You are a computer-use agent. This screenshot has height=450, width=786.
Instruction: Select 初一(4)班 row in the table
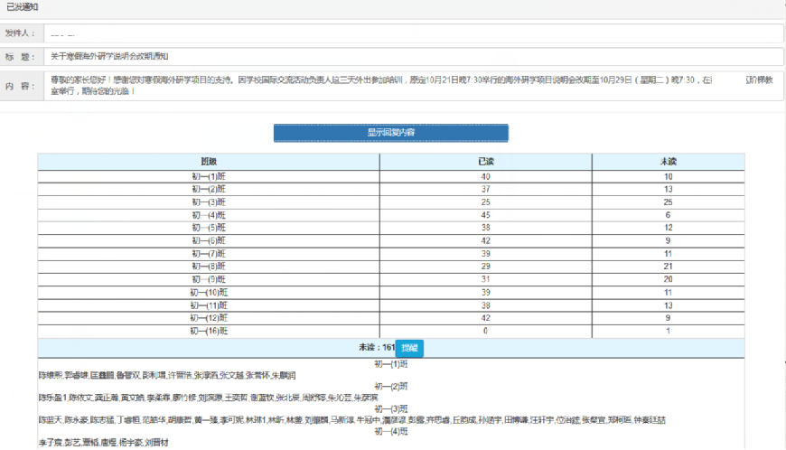[x=391, y=215]
